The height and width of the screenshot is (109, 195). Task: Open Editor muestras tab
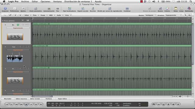pos(21,99)
